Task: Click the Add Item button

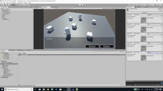Action: (144, 13)
